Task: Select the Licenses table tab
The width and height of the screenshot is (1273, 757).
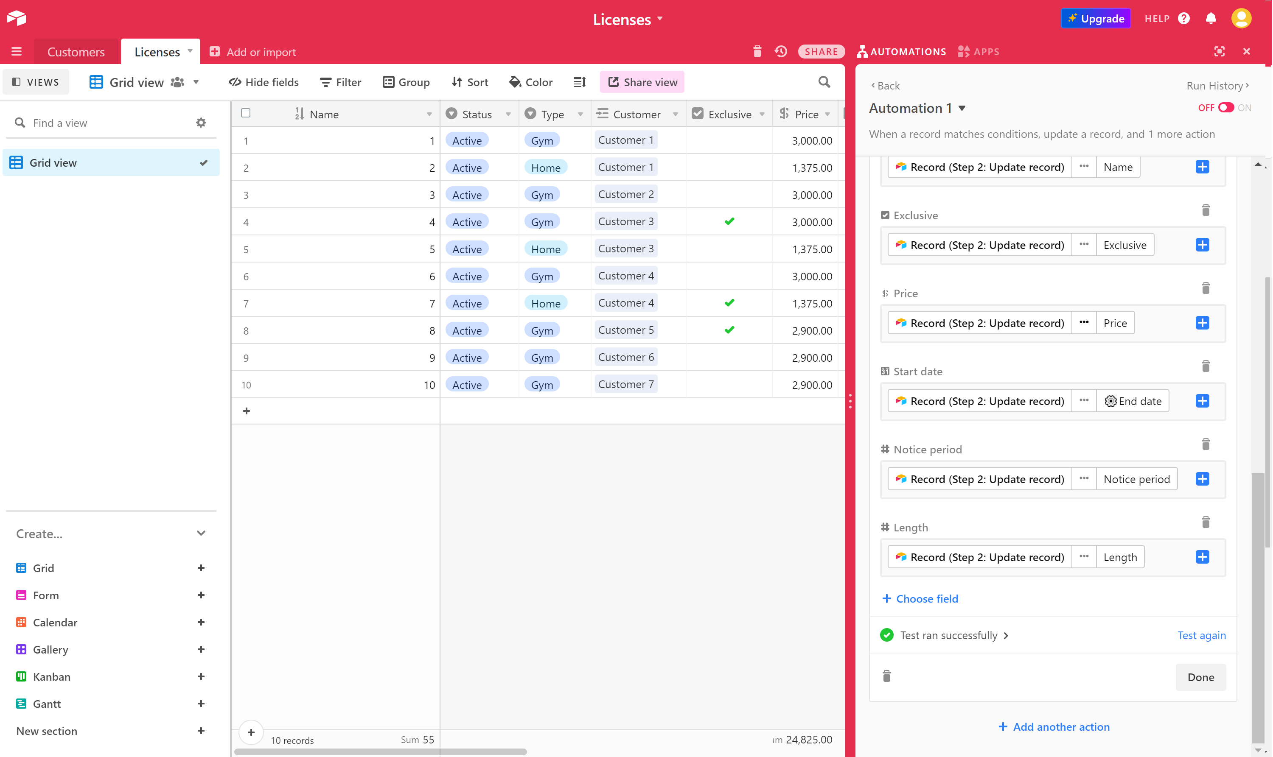Action: click(157, 51)
